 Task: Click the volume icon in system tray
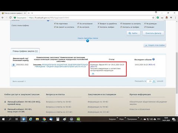pos(151,119)
